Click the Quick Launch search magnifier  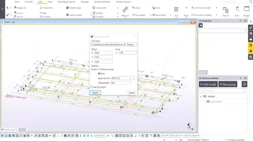click(x=251, y=2)
